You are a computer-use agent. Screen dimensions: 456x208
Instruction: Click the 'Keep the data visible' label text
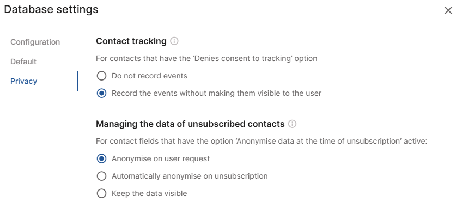149,193
